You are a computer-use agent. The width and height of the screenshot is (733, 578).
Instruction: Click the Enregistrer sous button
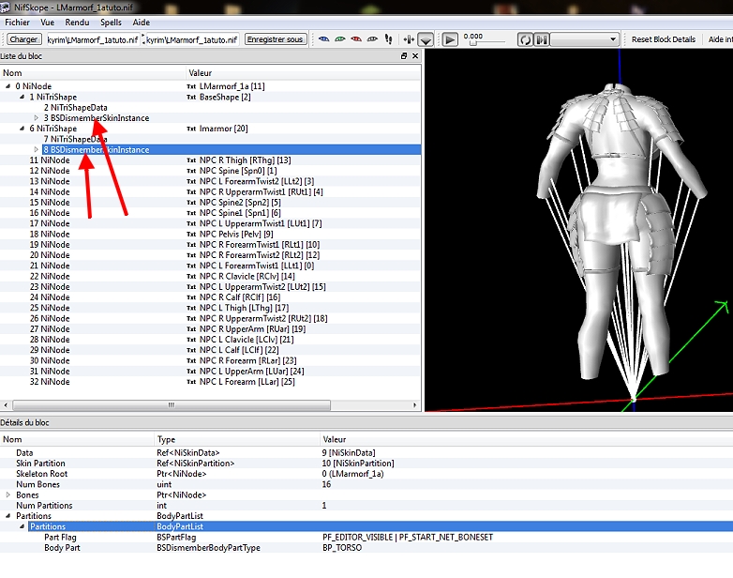click(x=275, y=39)
